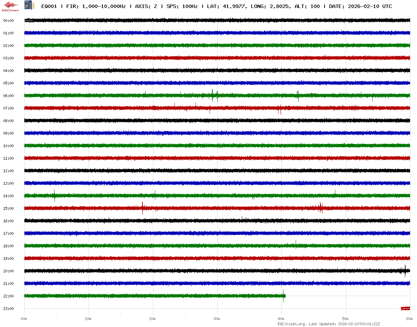This screenshot has height=327, width=417.
Task: Click the end of the 22:00 green trace
Action: (284, 296)
